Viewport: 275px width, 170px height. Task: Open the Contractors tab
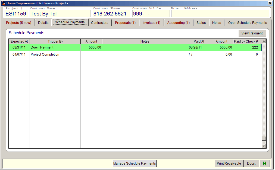tap(100, 23)
